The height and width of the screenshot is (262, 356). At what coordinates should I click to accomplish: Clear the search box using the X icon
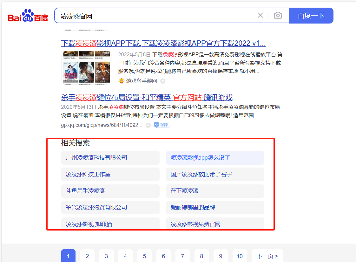pyautogui.click(x=260, y=15)
